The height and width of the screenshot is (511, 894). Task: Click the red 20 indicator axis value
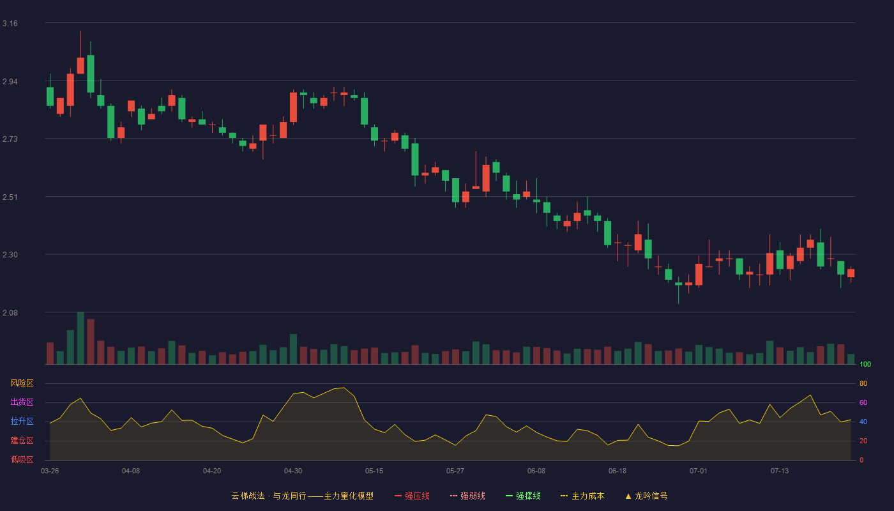pyautogui.click(x=863, y=441)
